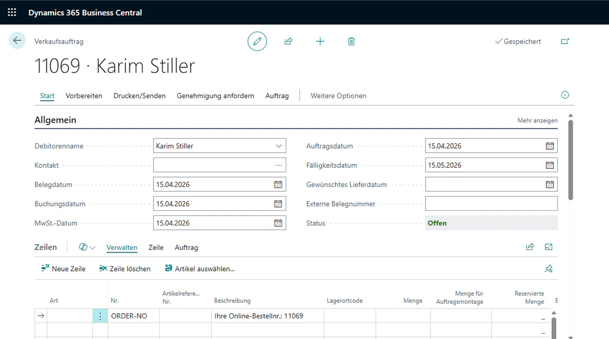Click Dynamics 365 Business Central title
The image size is (609, 339).
85,13
